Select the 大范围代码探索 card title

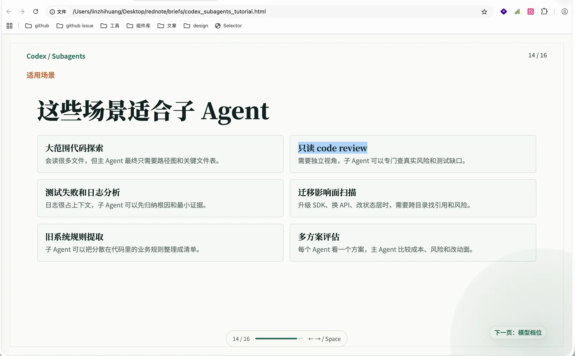pyautogui.click(x=74, y=148)
